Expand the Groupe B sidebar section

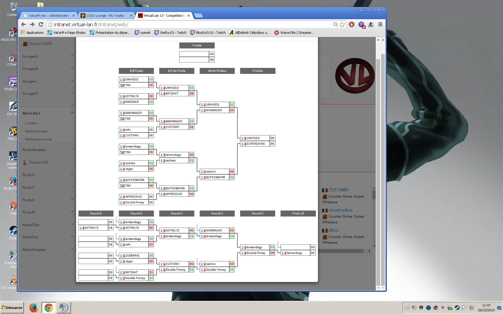pyautogui.click(x=48, y=69)
